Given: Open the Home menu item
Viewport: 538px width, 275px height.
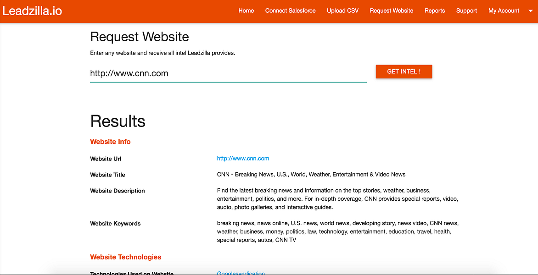Looking at the screenshot, I should click(246, 11).
